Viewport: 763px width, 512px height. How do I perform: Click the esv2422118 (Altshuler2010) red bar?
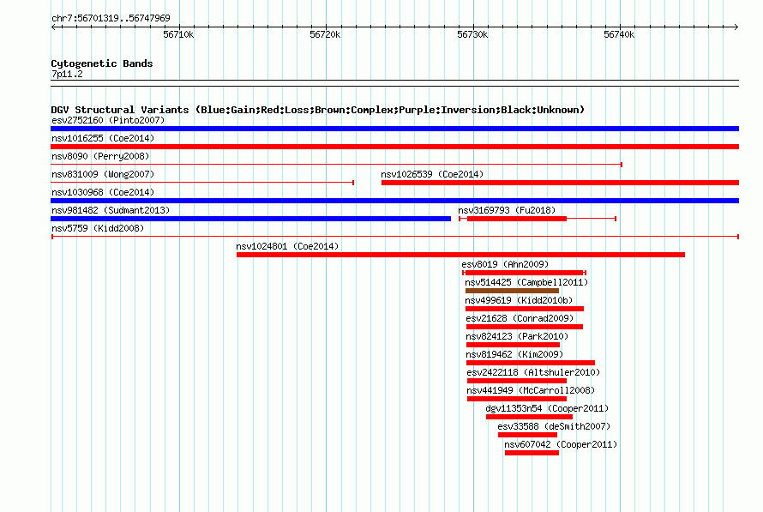pyautogui.click(x=517, y=381)
